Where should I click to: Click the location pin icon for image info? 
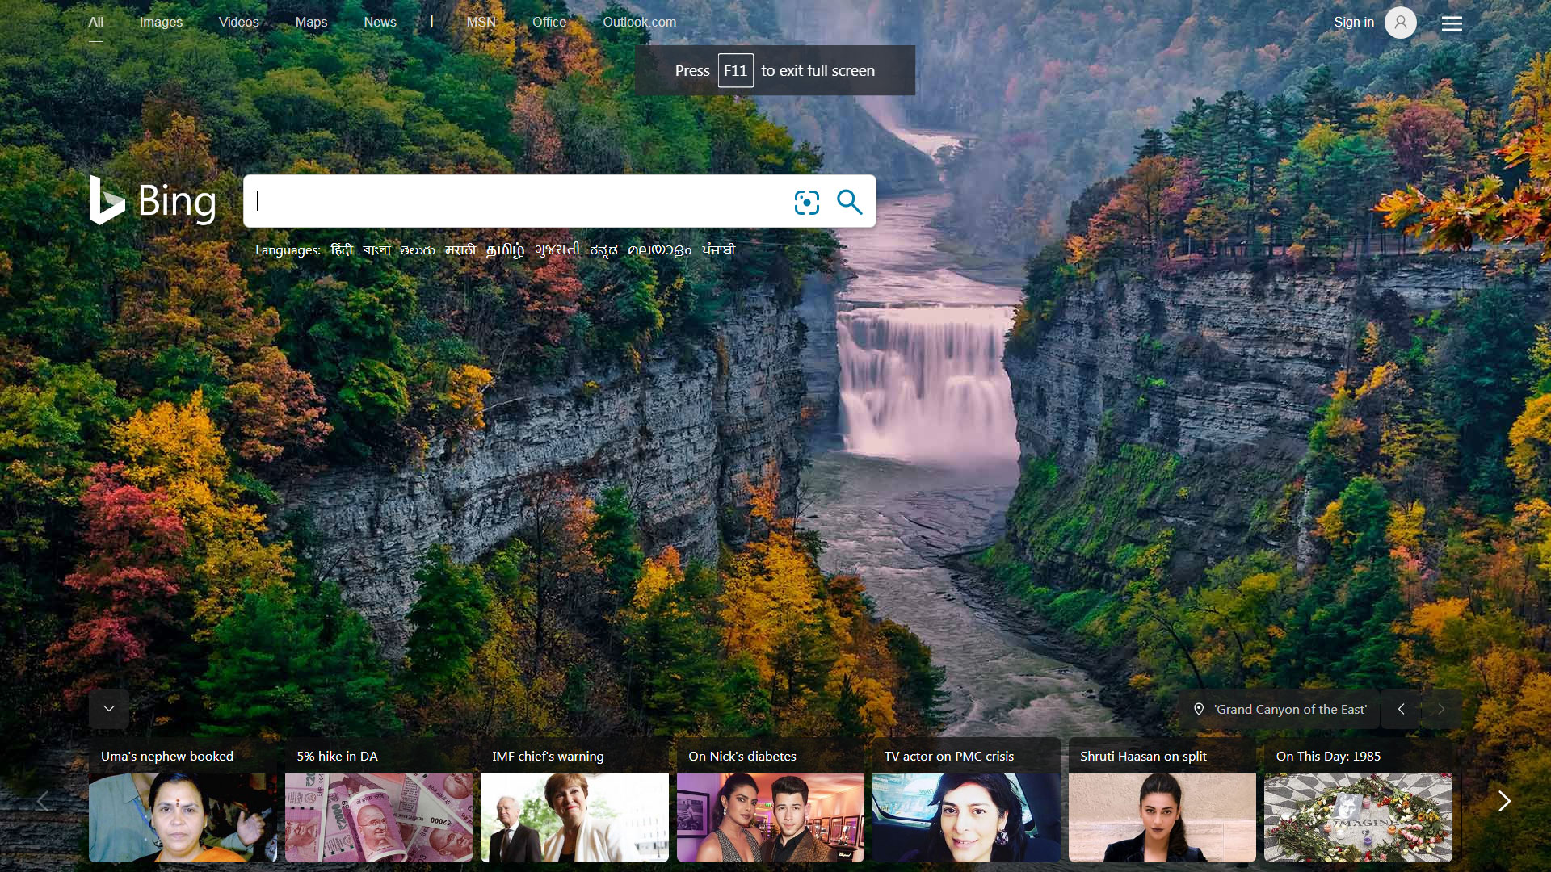(x=1199, y=709)
